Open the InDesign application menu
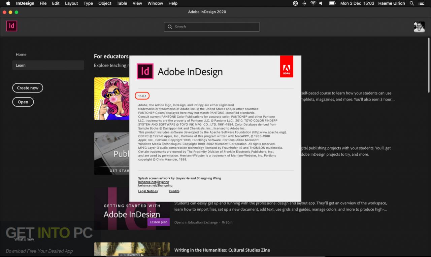 click(x=25, y=3)
